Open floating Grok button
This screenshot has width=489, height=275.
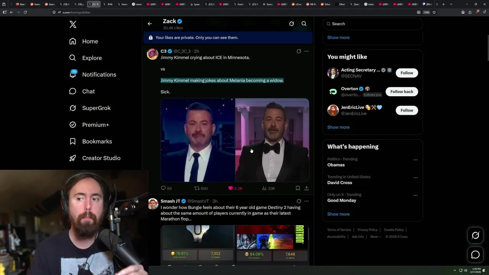point(475,236)
